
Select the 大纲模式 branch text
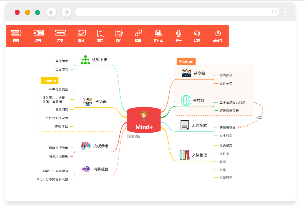click(x=199, y=125)
